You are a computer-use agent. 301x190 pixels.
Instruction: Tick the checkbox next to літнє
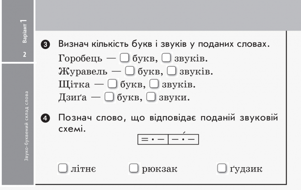(63, 168)
